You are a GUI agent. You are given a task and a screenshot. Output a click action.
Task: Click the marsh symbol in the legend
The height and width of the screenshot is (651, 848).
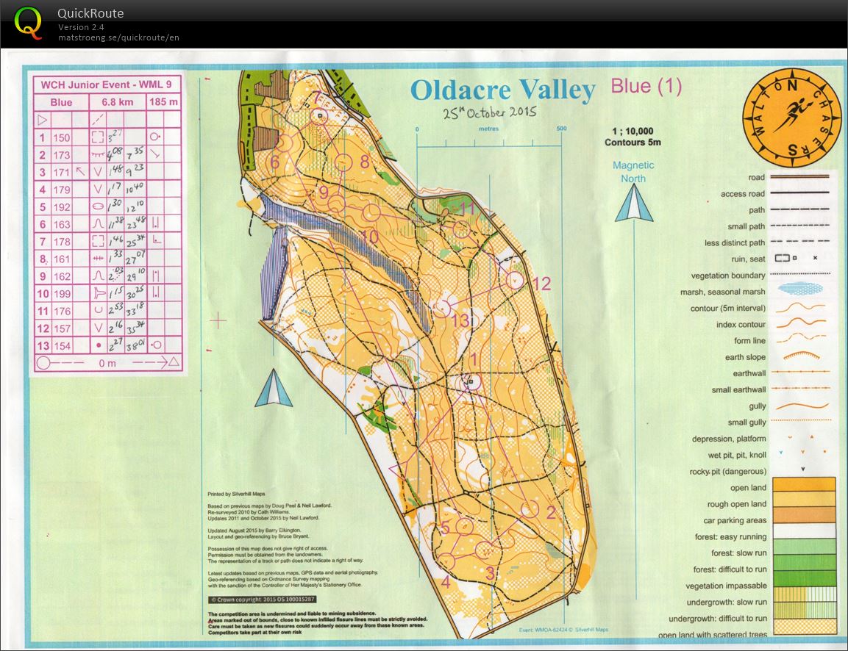tap(800, 289)
